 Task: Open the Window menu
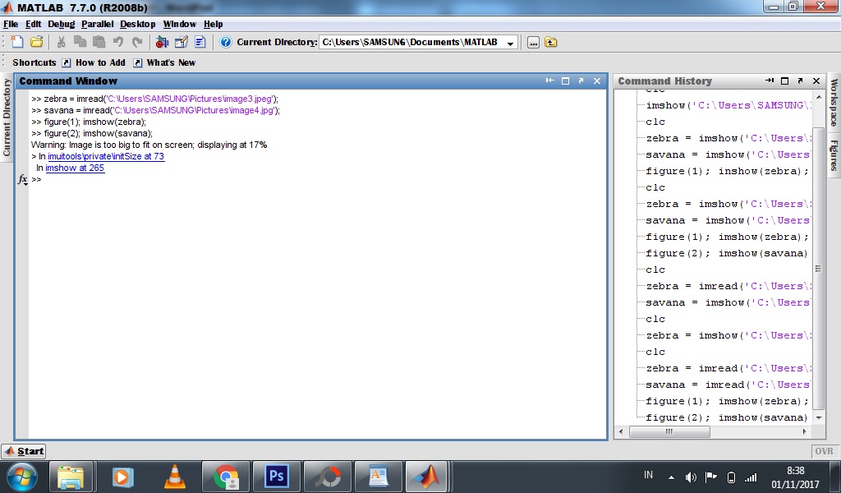180,24
